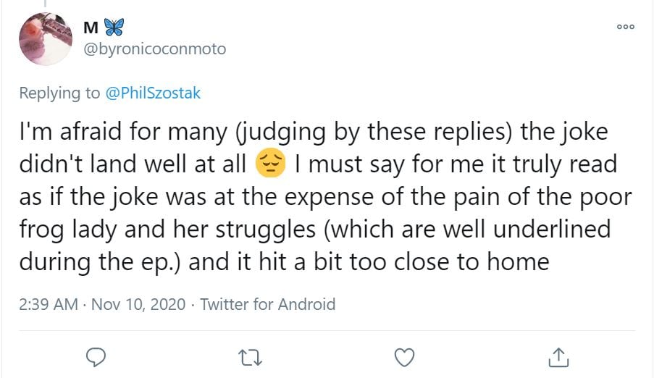Open the share tweet icon

pos(558,356)
